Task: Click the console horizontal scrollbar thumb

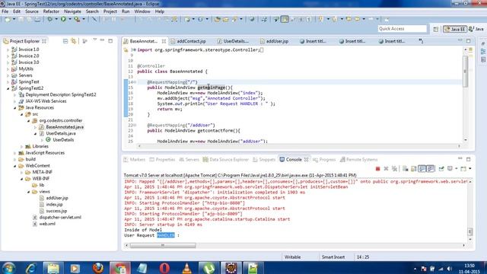Action: point(163,245)
